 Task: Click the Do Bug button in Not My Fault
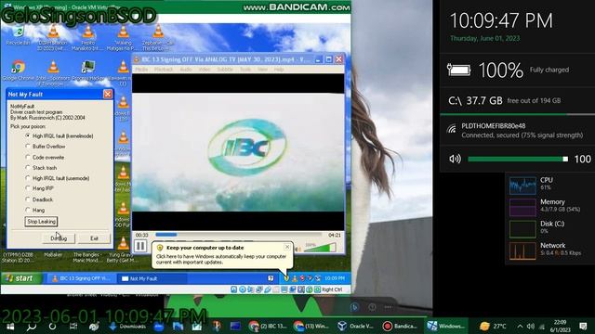pyautogui.click(x=59, y=238)
